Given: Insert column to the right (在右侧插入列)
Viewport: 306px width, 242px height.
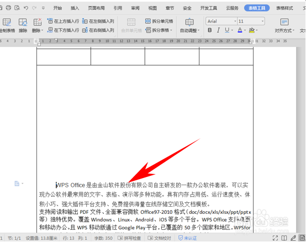Looking at the screenshot, I should point(98,30).
